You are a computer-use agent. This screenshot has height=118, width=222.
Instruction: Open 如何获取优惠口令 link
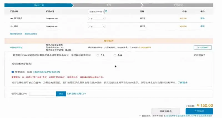click(x=76, y=94)
